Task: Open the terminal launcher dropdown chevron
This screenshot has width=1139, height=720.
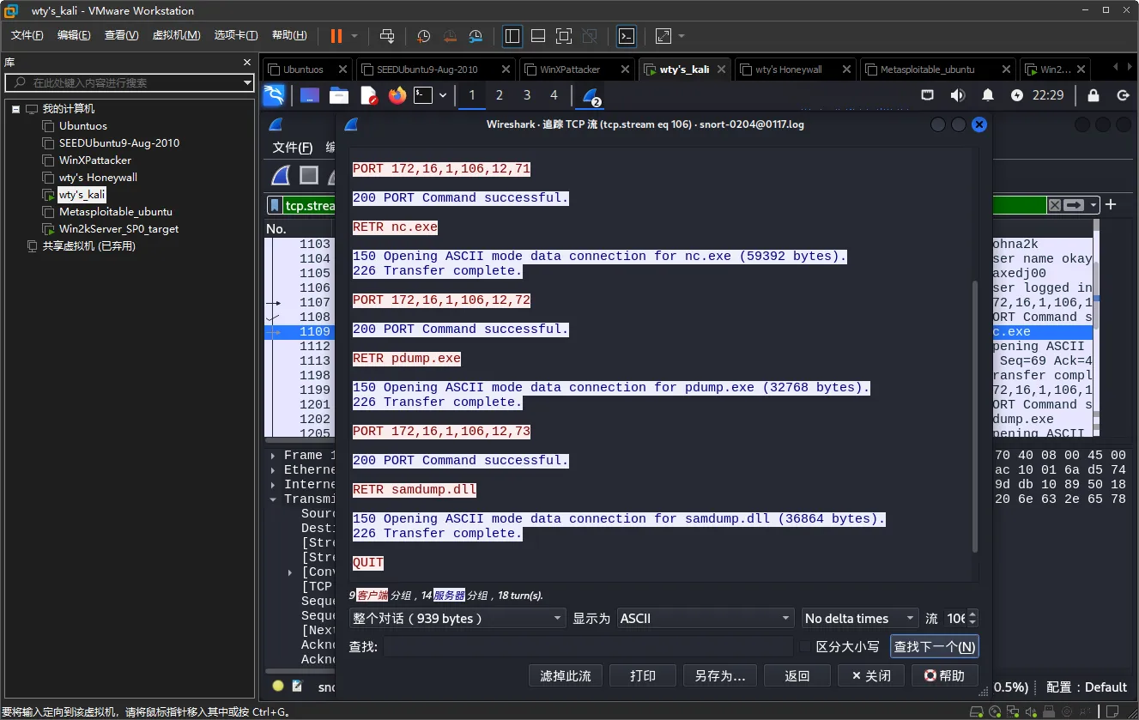Action: click(443, 95)
